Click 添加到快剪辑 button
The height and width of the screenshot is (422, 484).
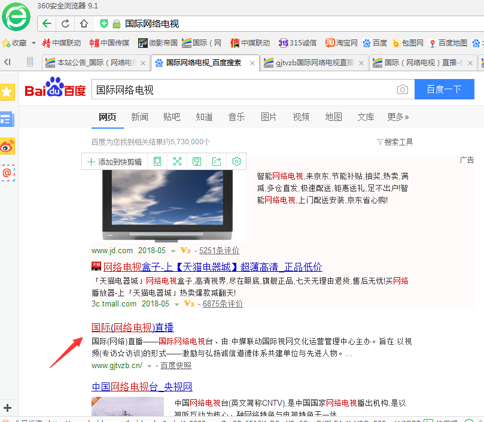click(114, 162)
